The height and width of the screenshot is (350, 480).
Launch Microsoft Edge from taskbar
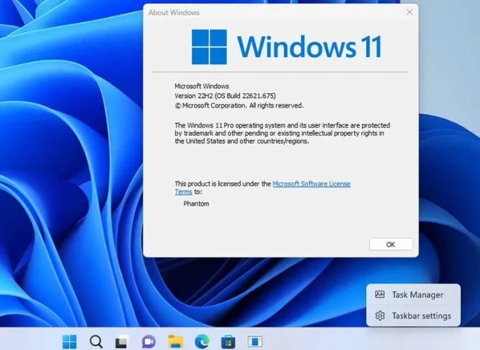click(202, 341)
